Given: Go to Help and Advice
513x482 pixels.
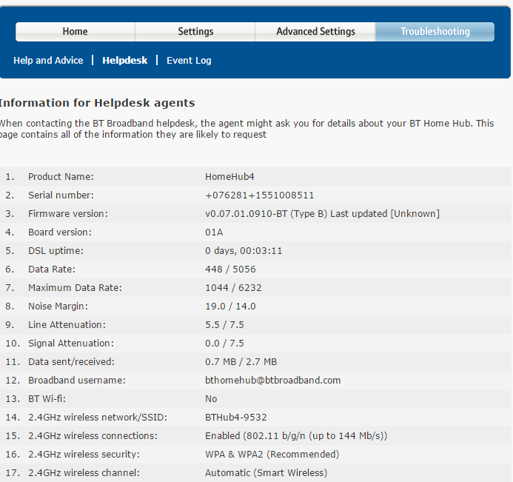Looking at the screenshot, I should point(48,61).
